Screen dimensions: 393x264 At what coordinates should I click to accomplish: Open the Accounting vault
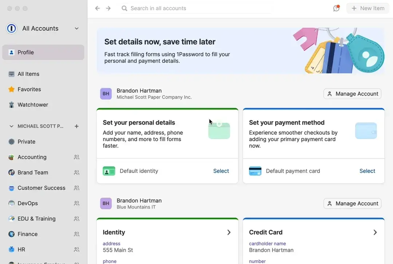point(43,157)
